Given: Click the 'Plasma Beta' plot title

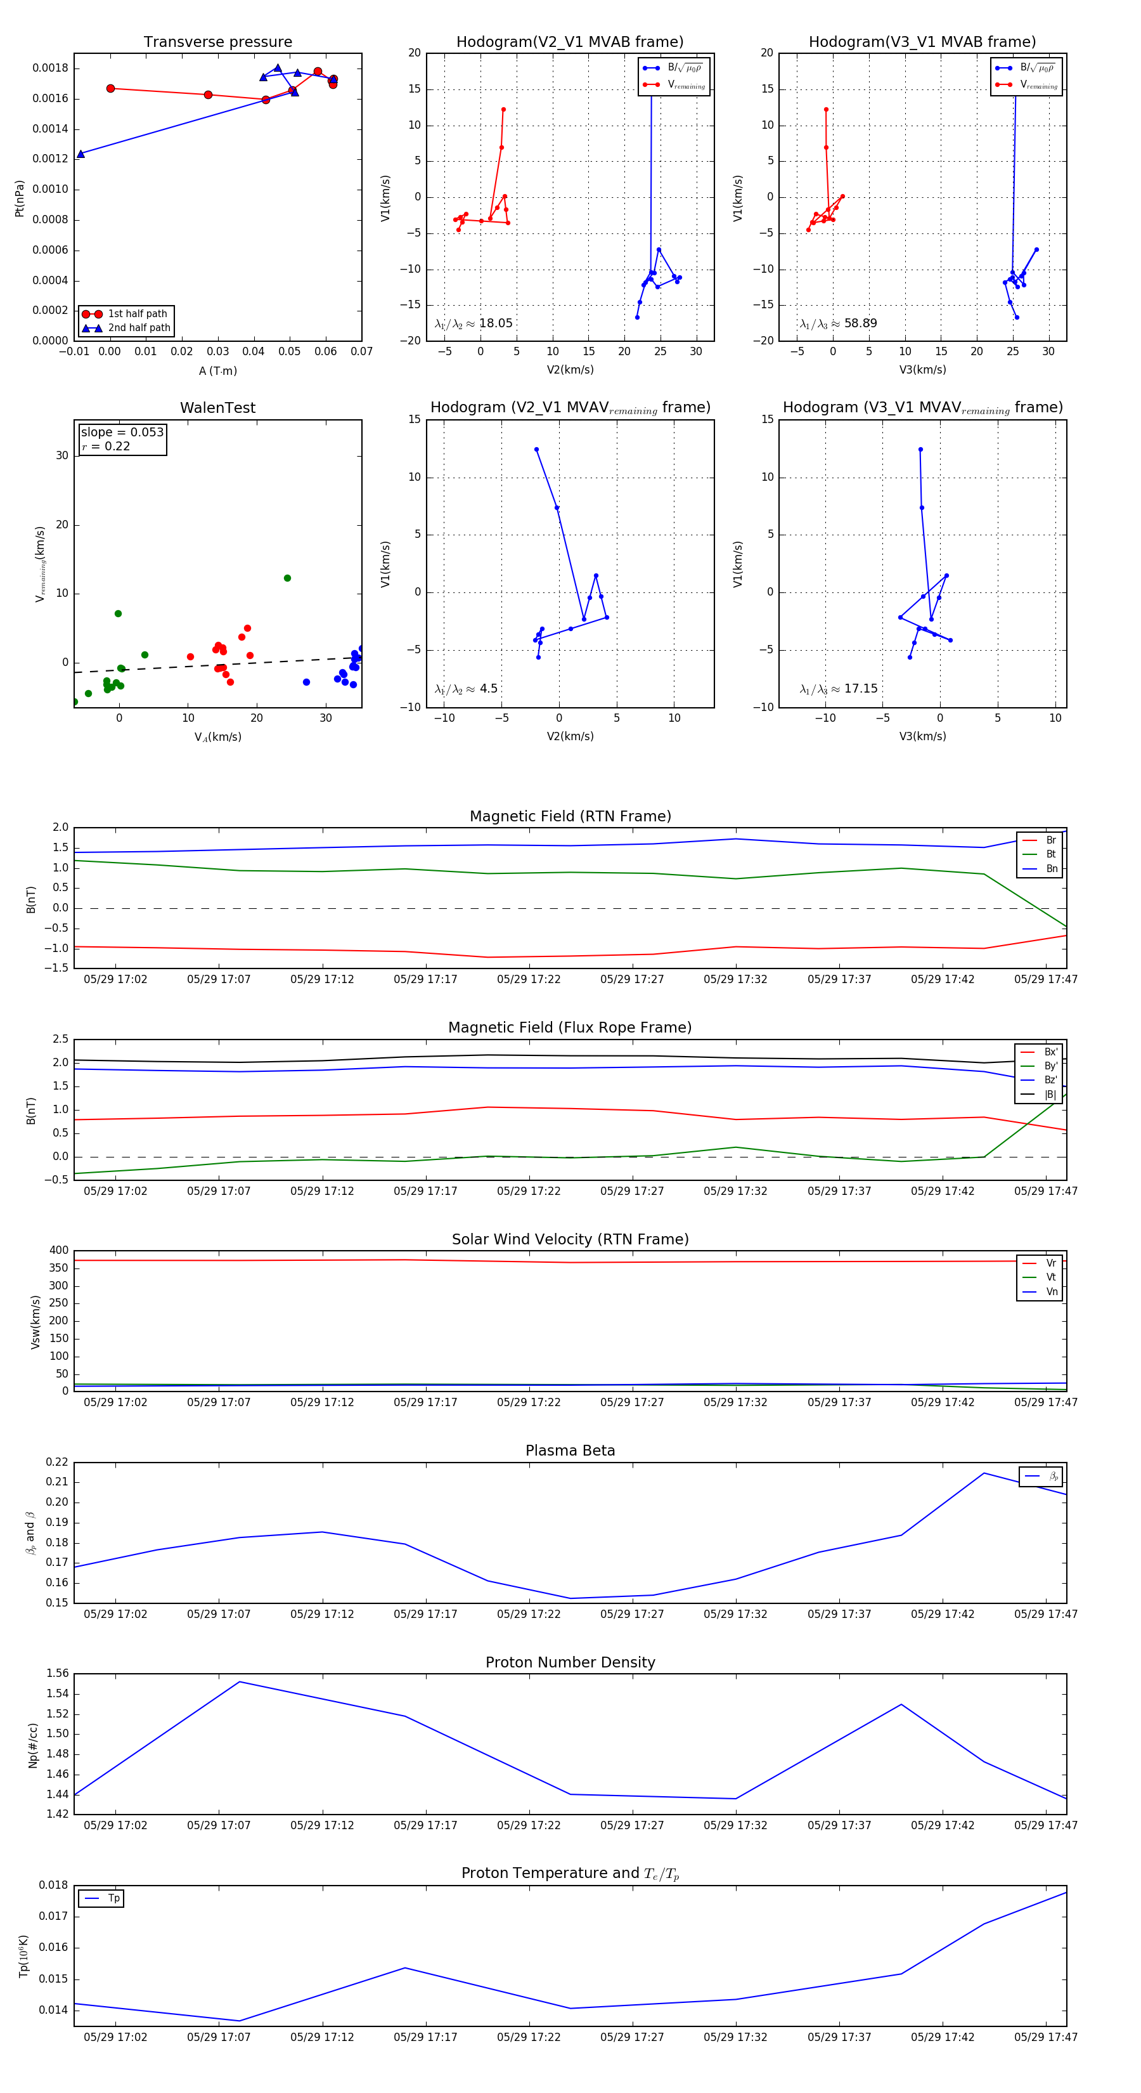Looking at the screenshot, I should (x=570, y=1451).
